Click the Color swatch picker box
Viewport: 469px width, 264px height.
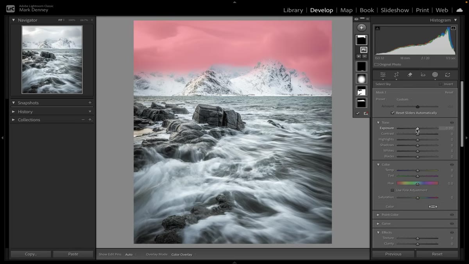(x=433, y=207)
